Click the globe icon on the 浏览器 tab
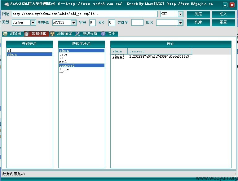Viewport: 238px width, 181px height. click(5, 34)
